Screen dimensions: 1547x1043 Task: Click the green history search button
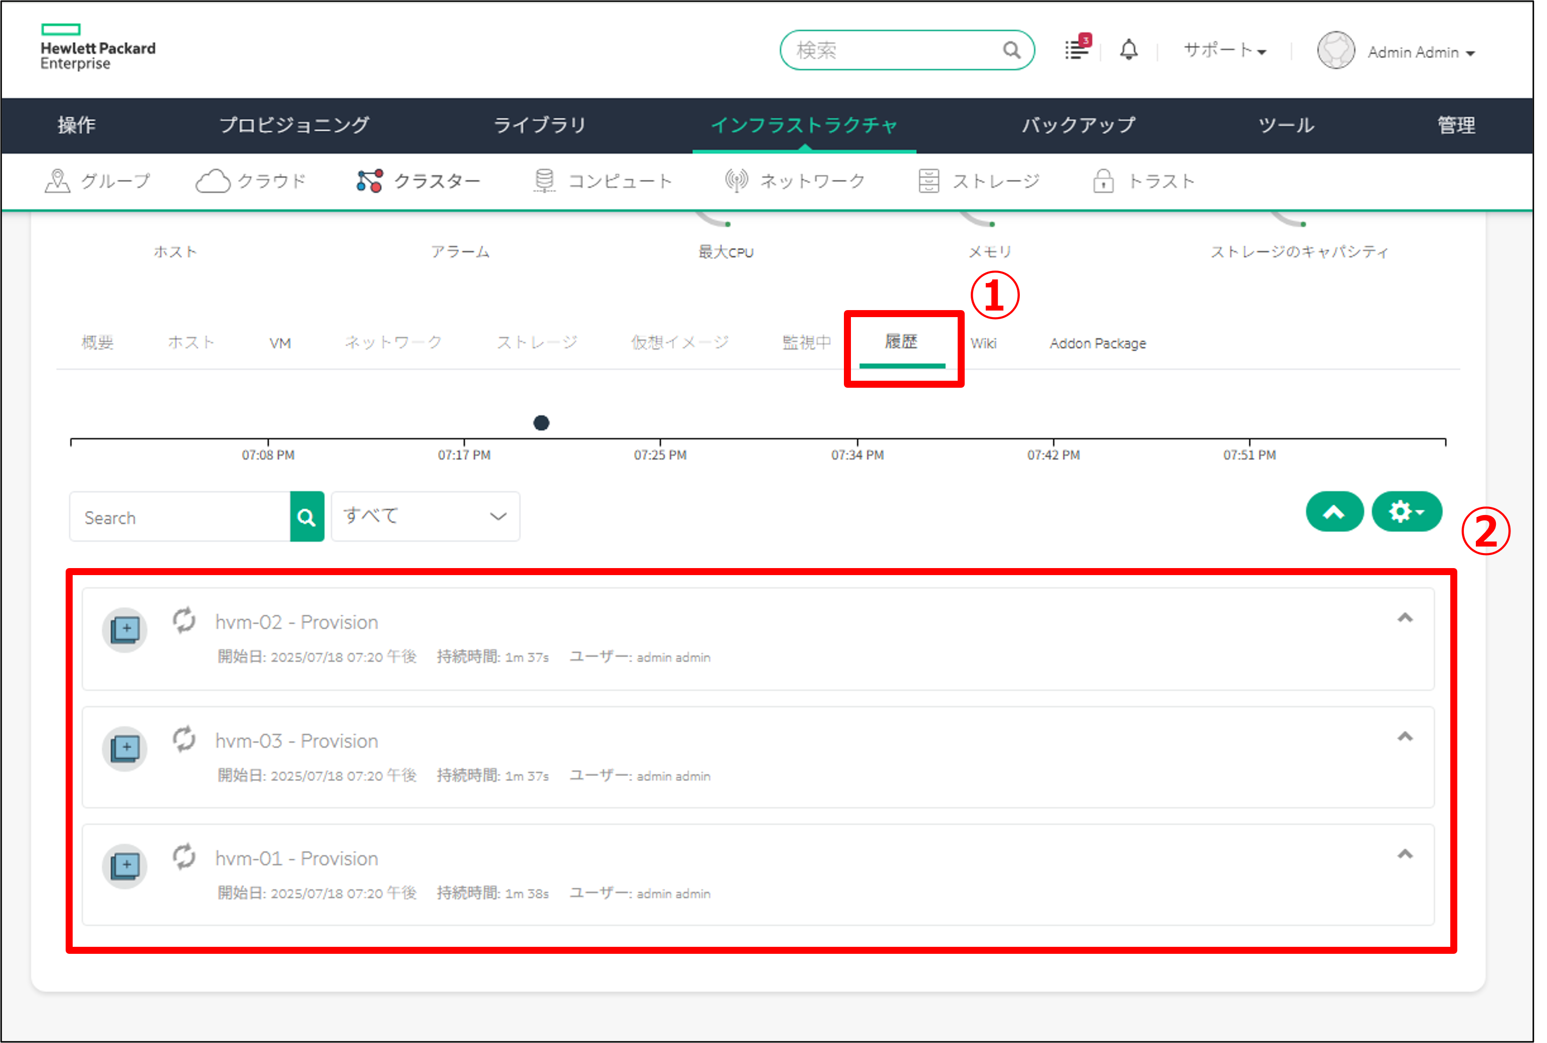coord(307,517)
